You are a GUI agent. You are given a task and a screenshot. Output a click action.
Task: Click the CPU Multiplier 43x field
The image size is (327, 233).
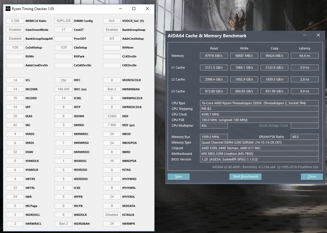coord(214,126)
